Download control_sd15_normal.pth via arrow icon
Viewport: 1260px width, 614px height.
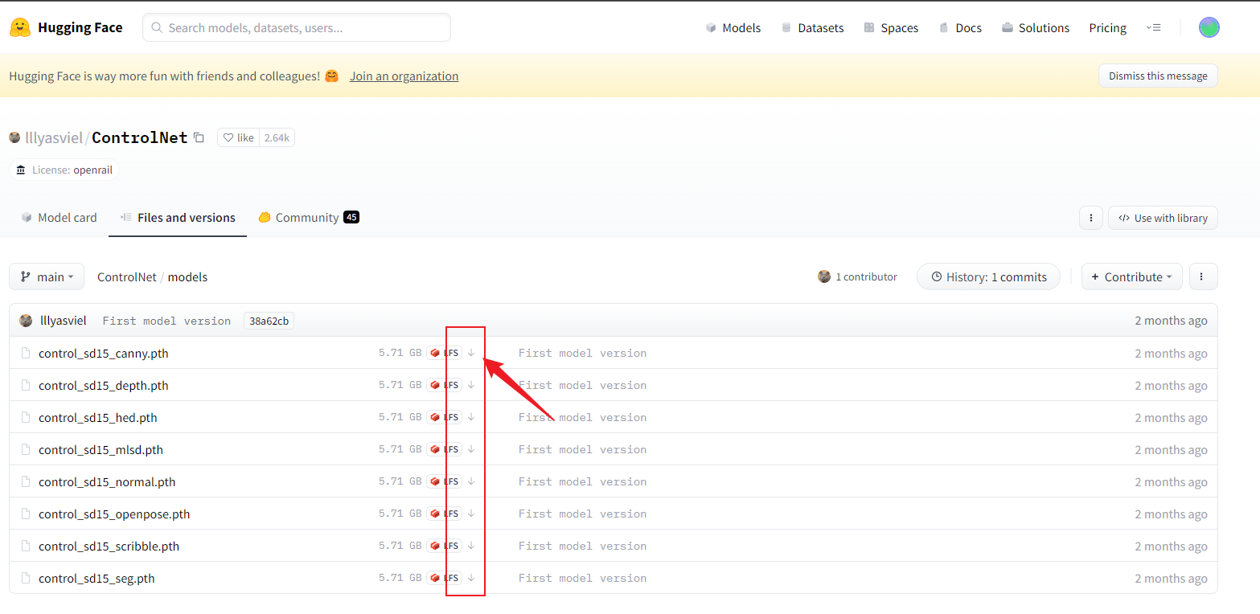pos(471,481)
